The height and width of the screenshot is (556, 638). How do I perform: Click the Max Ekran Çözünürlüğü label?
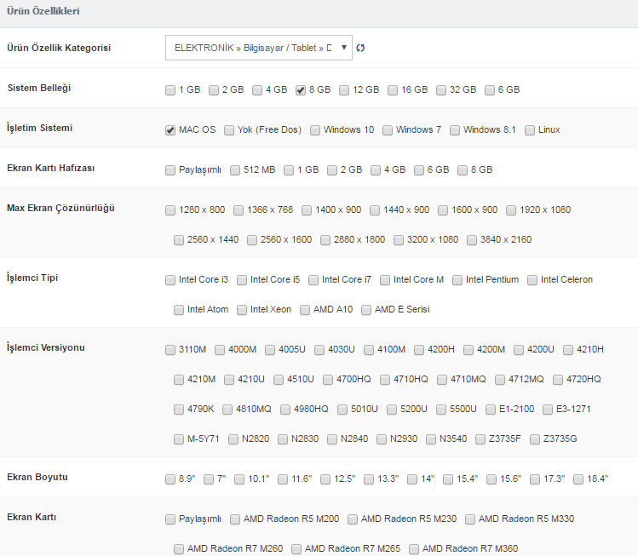60,209
